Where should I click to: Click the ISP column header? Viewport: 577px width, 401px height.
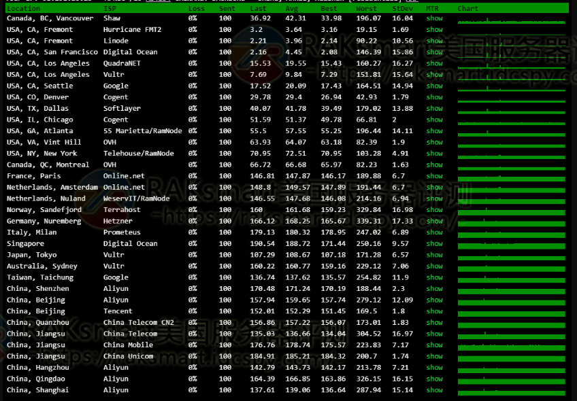point(110,8)
